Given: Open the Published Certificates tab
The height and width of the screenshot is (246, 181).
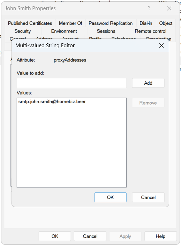Looking at the screenshot, I should [x=30, y=23].
